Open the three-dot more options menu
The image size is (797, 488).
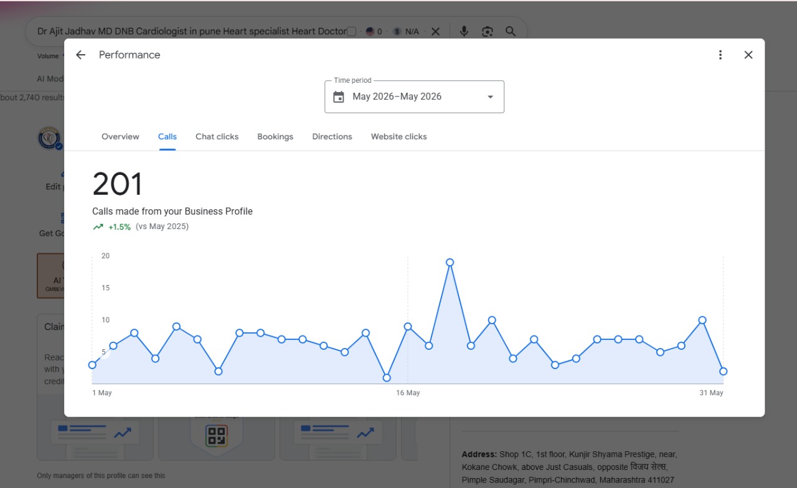point(720,55)
